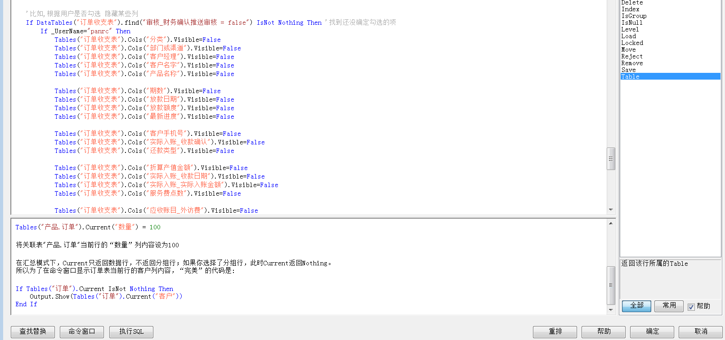Click the bottom 帮助 button beside 重排

604,331
